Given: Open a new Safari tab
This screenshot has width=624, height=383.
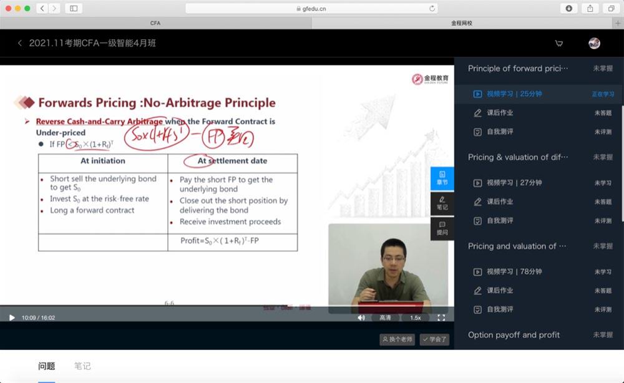Looking at the screenshot, I should (618, 23).
